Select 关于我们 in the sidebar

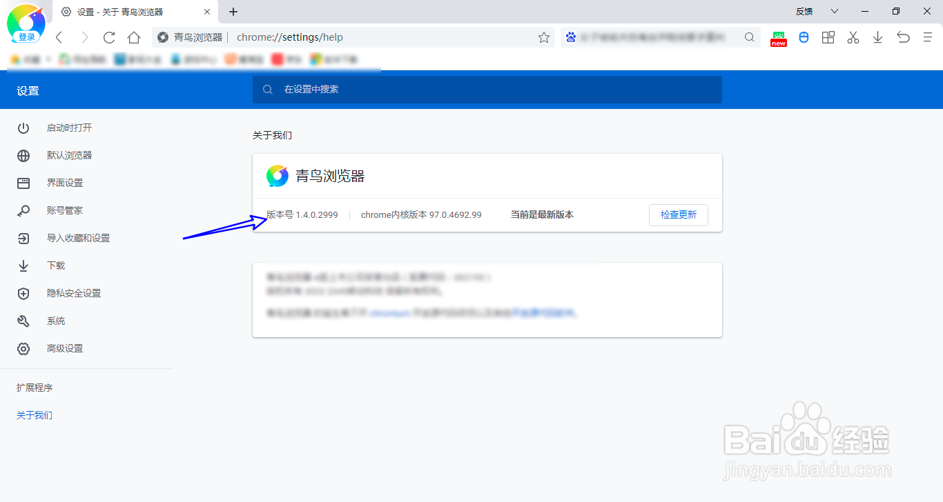[35, 415]
